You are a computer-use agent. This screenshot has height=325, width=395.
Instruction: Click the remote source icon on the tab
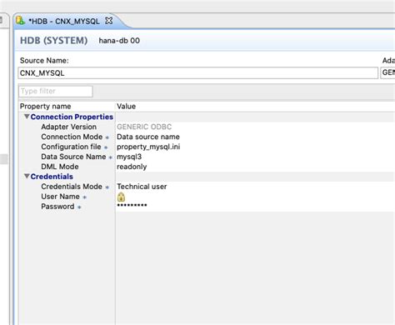coord(20,21)
